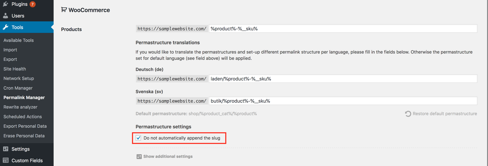Viewport: 488px width, 166px height.
Task: Click the Plugins plug icon
Action: [6, 4]
